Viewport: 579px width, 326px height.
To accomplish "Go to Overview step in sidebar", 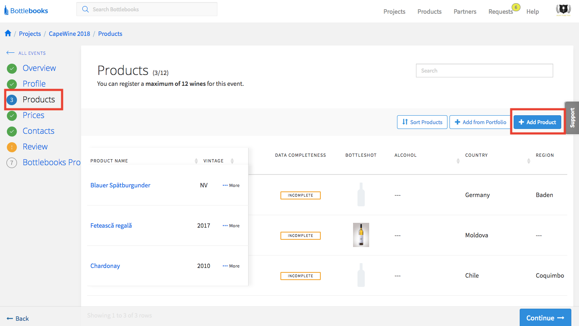I will [39, 68].
